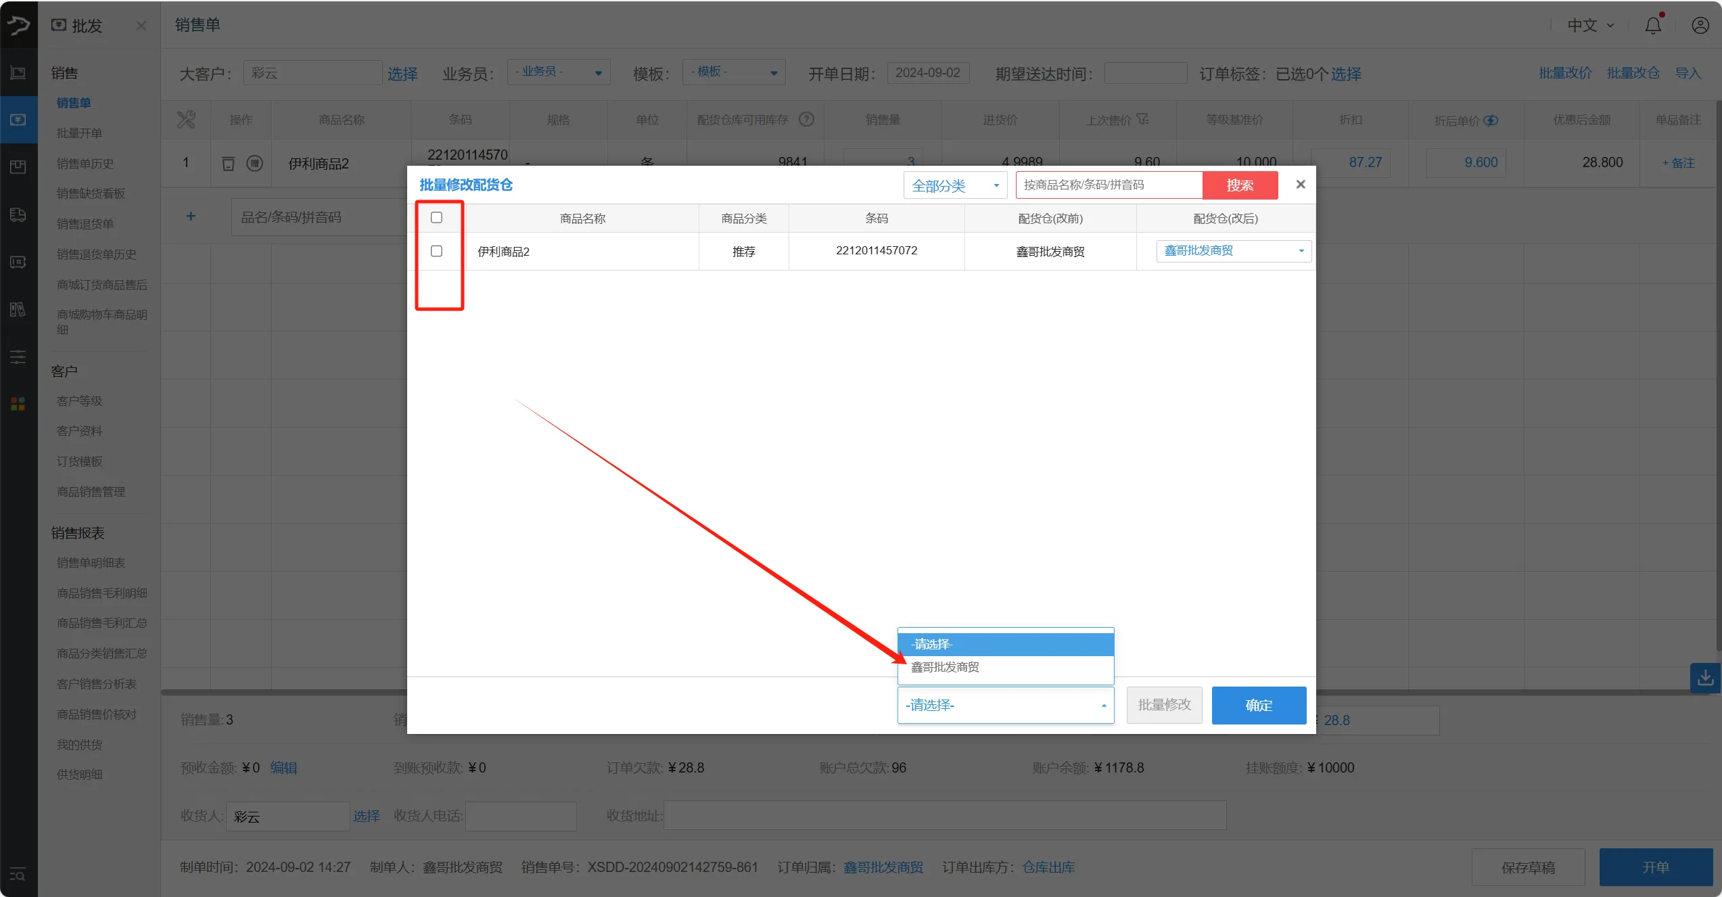Delete the 伊利商品2 row with trash icon

tap(228, 162)
